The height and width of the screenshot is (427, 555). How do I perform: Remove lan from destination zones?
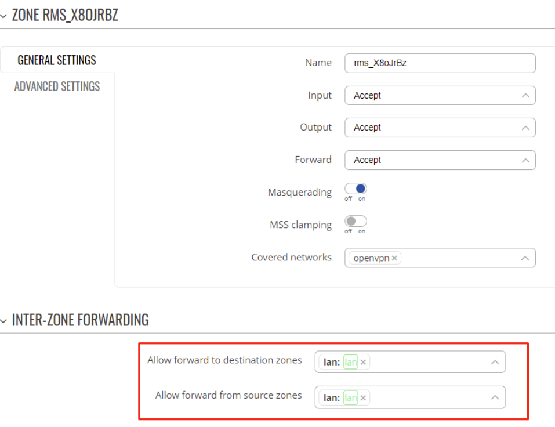(363, 362)
